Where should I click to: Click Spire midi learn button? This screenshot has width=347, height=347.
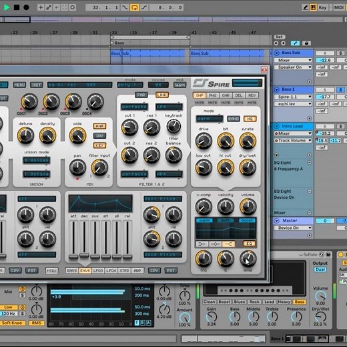(180, 85)
